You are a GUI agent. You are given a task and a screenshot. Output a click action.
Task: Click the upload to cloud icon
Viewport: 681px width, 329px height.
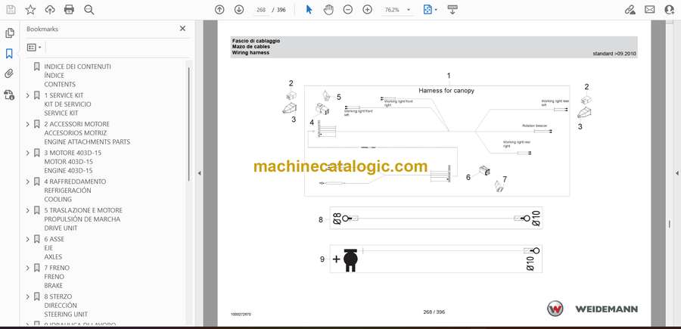[50, 10]
